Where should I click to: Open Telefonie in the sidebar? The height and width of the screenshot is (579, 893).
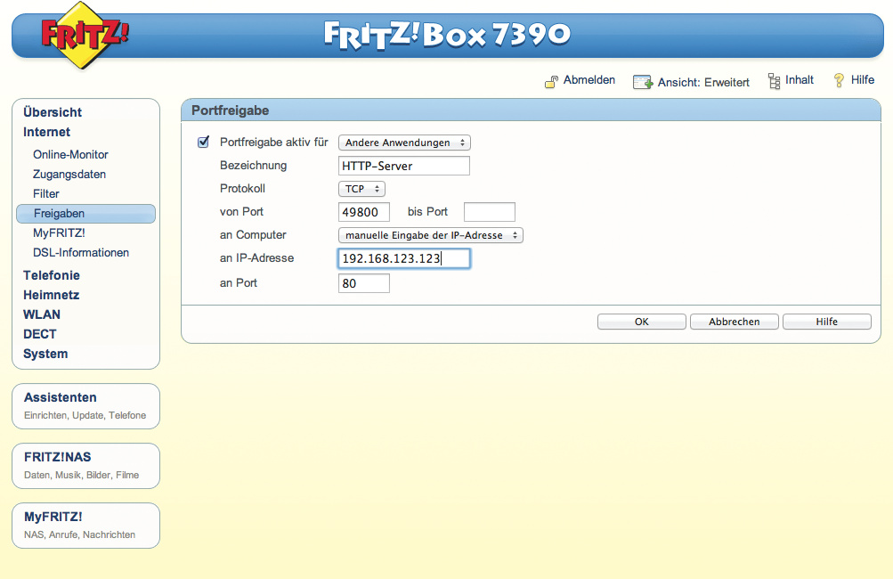52,275
